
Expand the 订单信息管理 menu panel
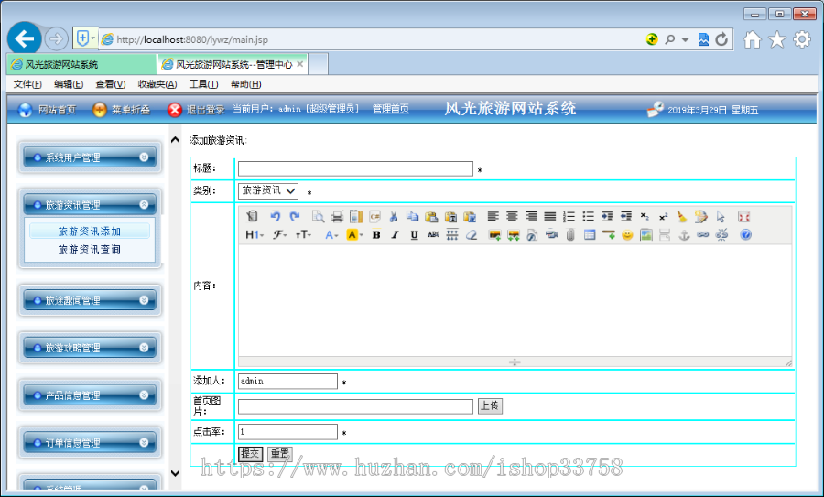(90, 442)
